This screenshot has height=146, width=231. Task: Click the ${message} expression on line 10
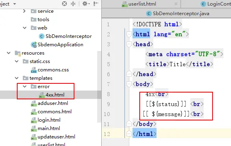point(167,114)
